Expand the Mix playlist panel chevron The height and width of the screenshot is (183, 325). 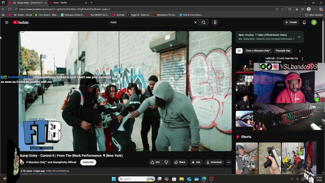(299, 37)
